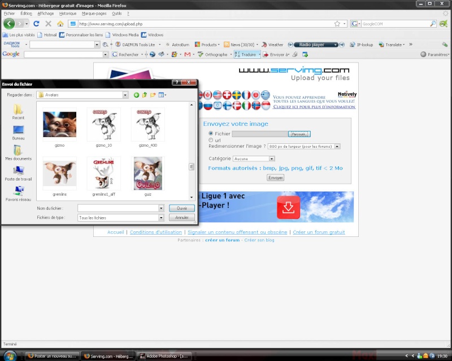Open the Recent places shortcut

coord(18,112)
